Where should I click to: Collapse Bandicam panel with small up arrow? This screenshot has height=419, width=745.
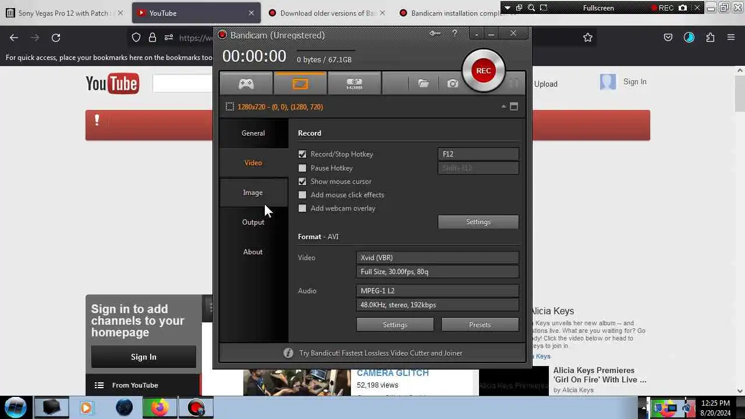pyautogui.click(x=503, y=106)
